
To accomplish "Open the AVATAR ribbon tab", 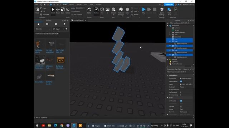I will point(79,5).
